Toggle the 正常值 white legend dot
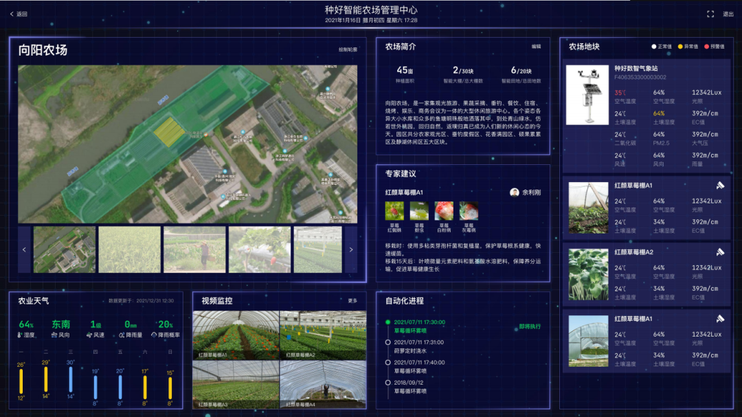 pos(654,47)
